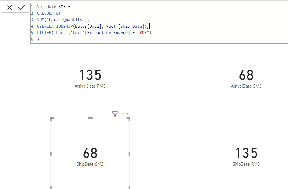
Task: Open More options ellipsis on ShipDate_SM3 card
Action: [x=125, y=114]
